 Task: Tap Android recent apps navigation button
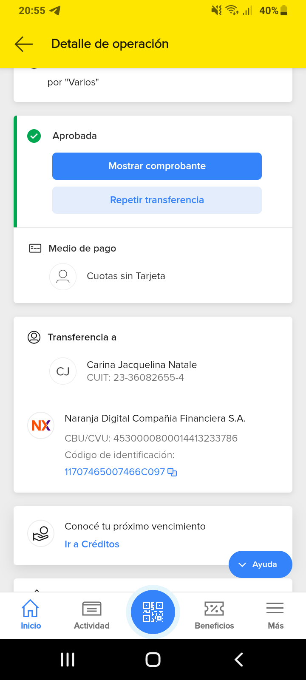[x=68, y=660]
